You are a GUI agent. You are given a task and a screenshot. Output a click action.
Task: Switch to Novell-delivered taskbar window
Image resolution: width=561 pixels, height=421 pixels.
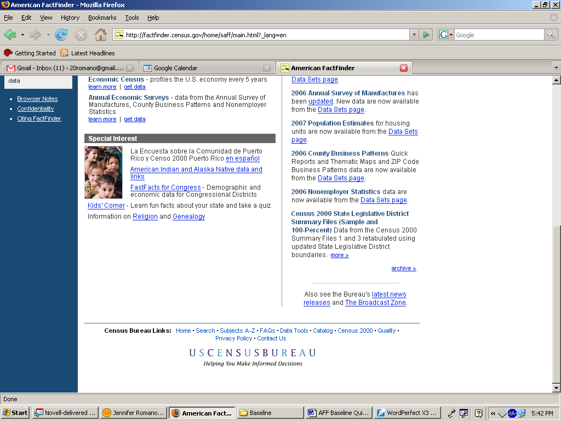[x=66, y=413]
